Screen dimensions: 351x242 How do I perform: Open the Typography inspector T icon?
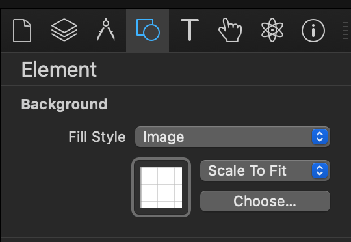[190, 30]
